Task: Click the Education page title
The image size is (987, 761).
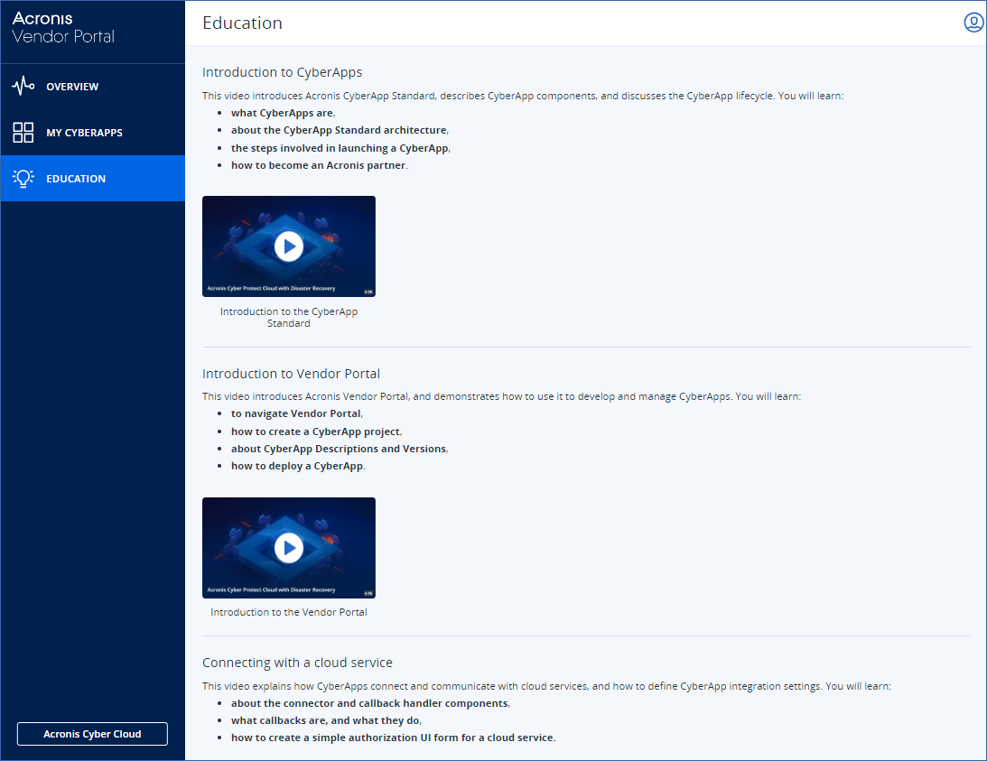Action: (242, 23)
